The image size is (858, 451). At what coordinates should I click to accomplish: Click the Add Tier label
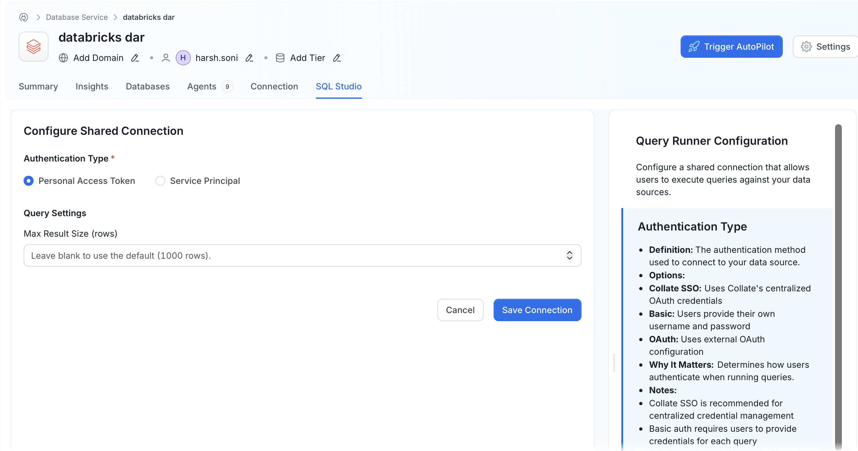tap(308, 58)
